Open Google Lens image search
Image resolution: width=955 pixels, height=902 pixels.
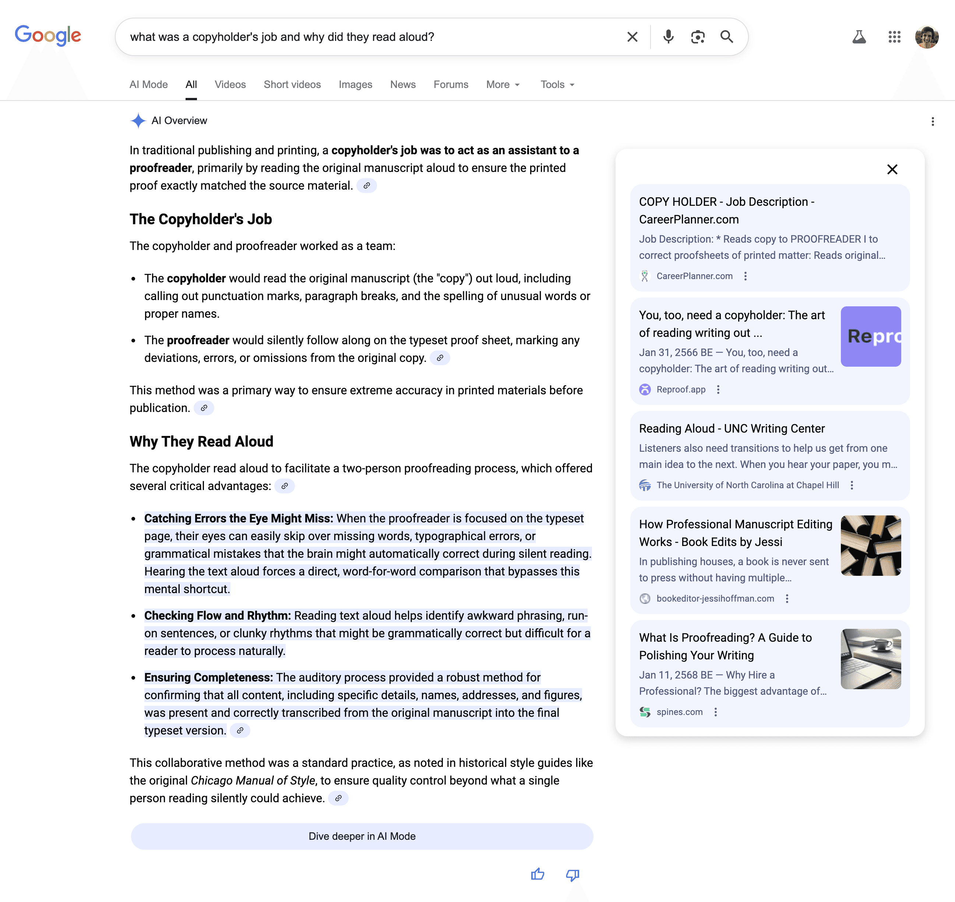pyautogui.click(x=697, y=37)
